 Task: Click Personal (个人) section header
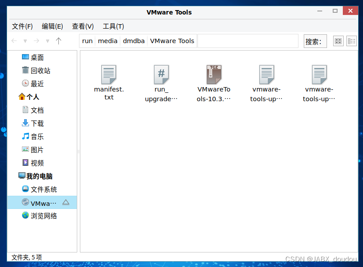pyautogui.click(x=29, y=97)
